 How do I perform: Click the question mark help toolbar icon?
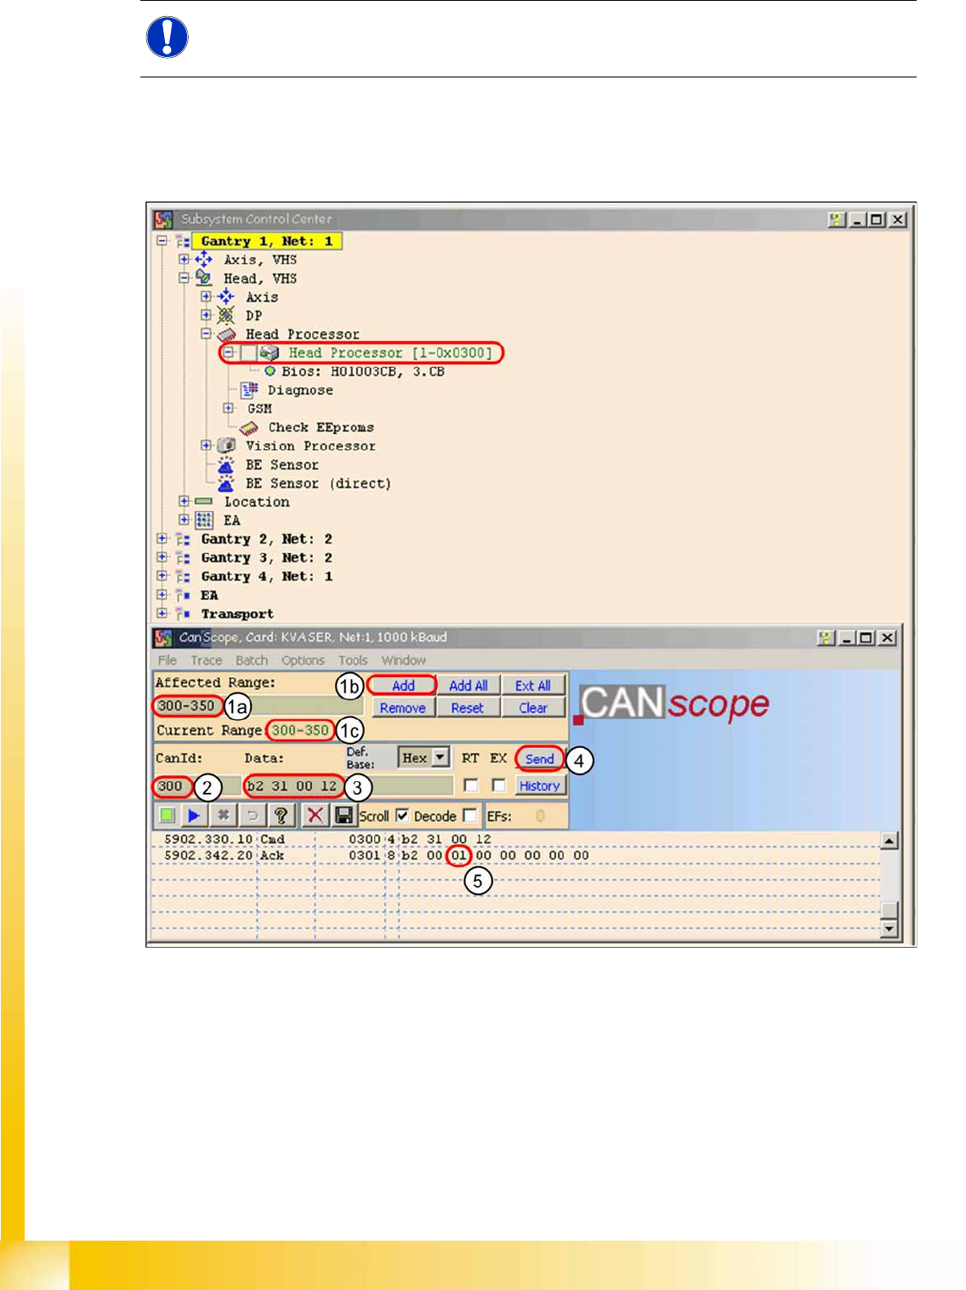[281, 815]
